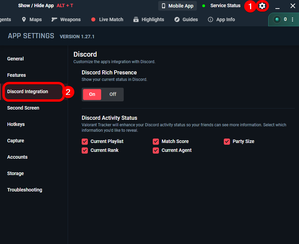
Task: Uncheck Current Agent checkbox
Action: point(156,150)
